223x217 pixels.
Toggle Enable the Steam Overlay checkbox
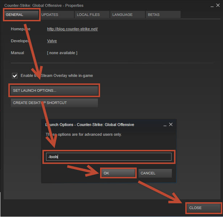coord(15,75)
